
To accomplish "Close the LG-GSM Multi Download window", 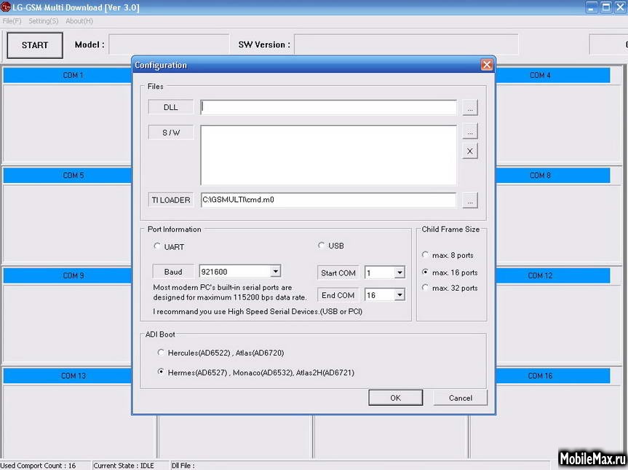I will [x=621, y=7].
